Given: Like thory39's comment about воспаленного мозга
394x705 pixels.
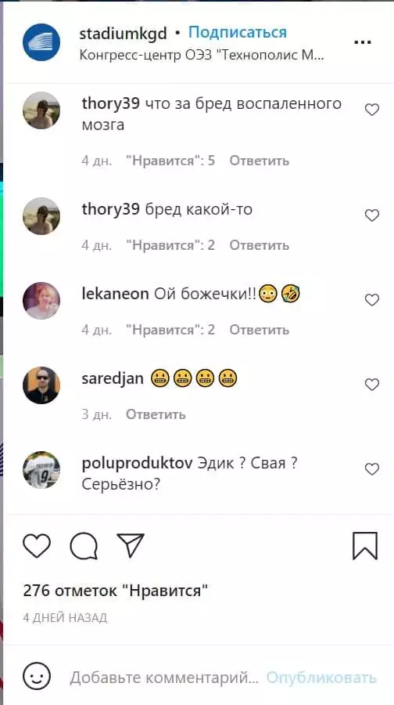Looking at the screenshot, I should (372, 110).
